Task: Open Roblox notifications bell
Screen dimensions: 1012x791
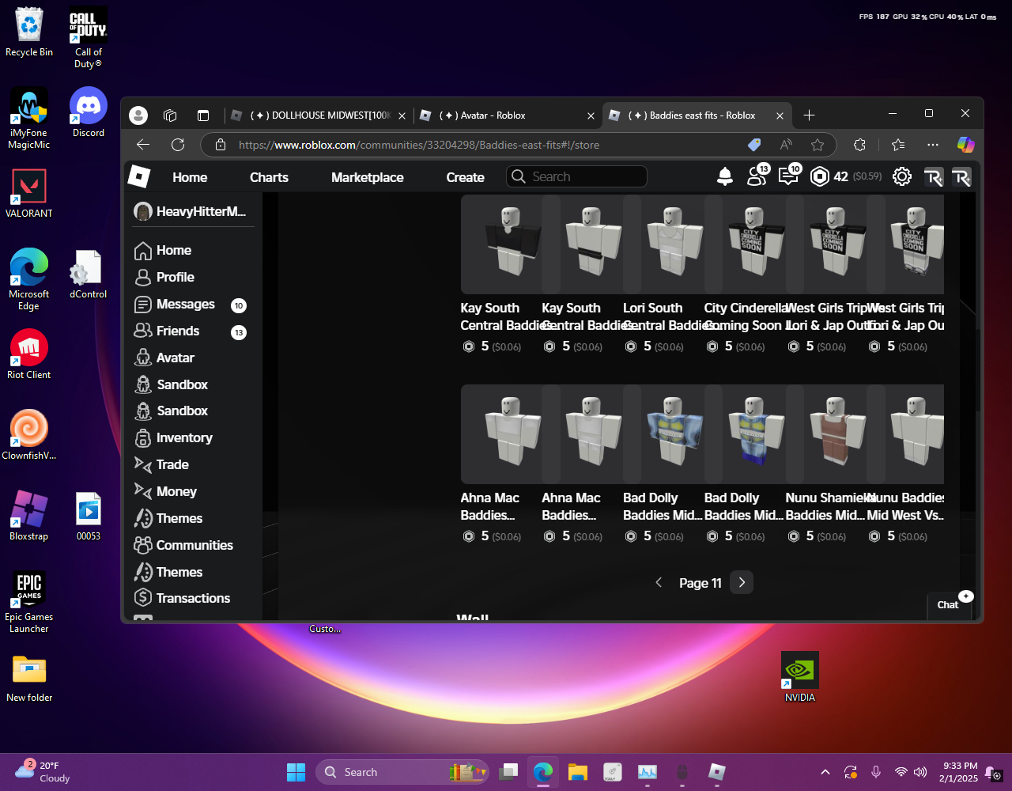Action: [x=724, y=177]
